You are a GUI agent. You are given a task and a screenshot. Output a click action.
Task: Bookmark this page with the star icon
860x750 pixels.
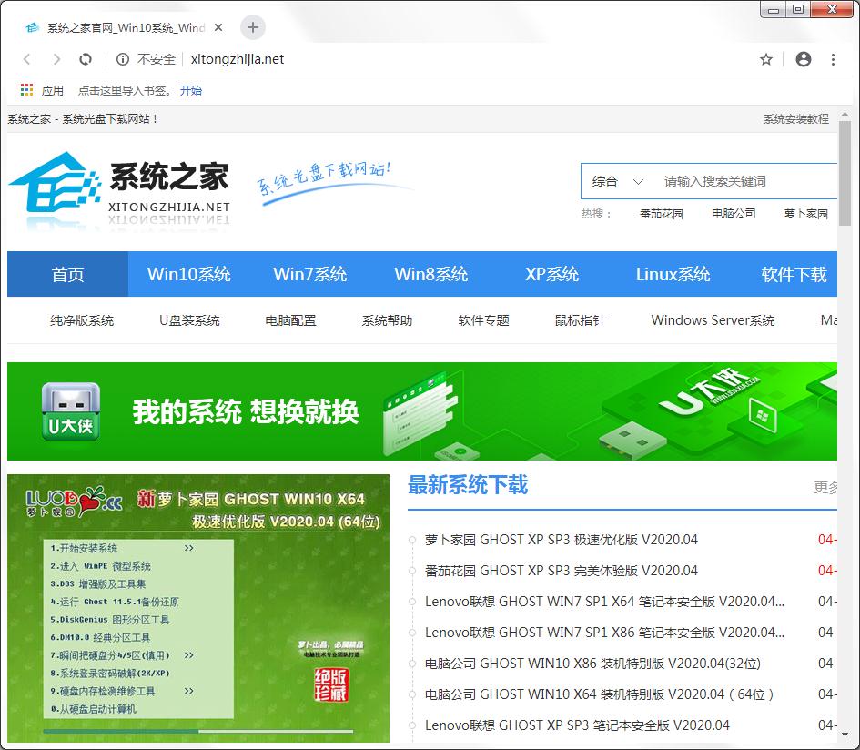[x=765, y=58]
